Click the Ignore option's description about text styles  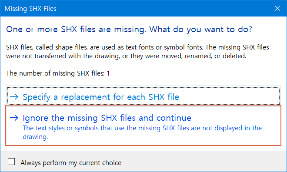point(142,132)
